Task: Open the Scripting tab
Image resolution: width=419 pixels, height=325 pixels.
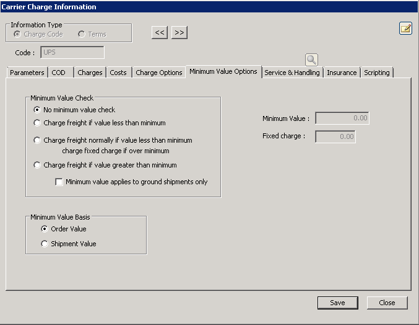Action: 377,73
